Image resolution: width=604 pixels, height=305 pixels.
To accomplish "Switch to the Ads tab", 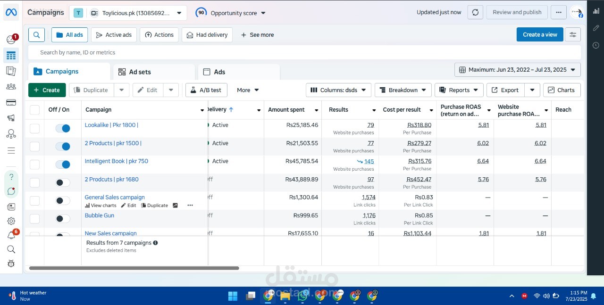I will click(x=239, y=72).
